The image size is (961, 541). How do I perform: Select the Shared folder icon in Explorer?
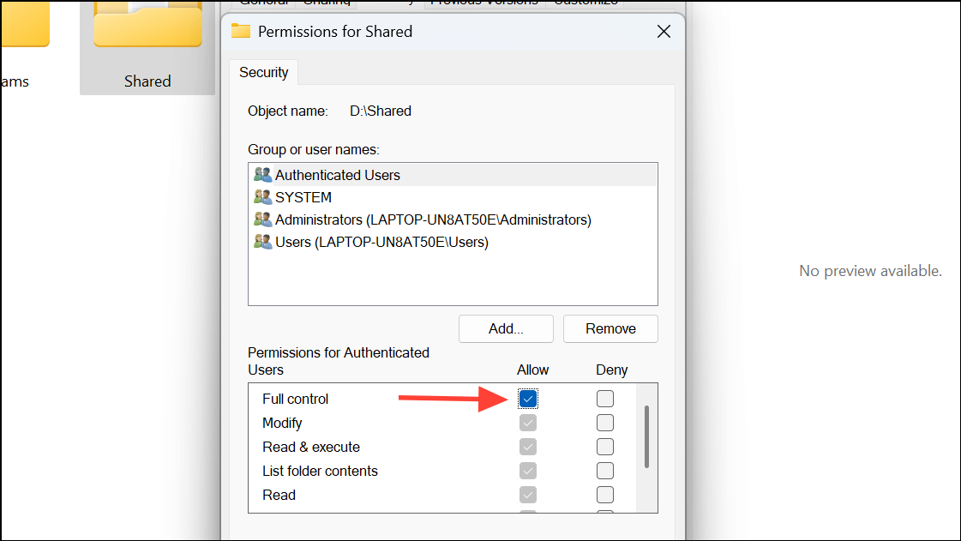147,25
